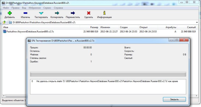Image resolution: width=201 pixels, height=107 pixels.
Task: Open the Правка menu
Action: point(16,8)
